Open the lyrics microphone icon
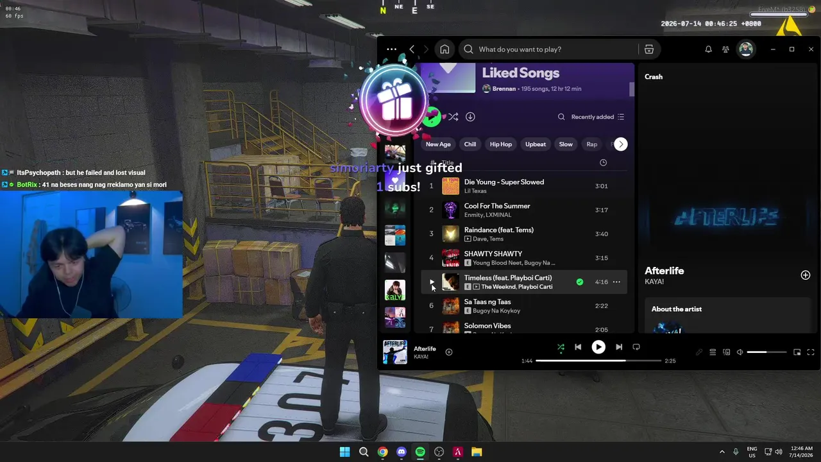 point(699,352)
